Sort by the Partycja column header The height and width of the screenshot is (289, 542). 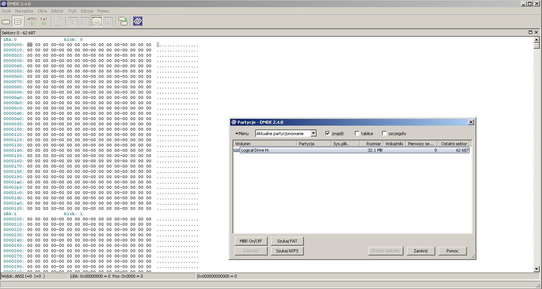pos(314,143)
